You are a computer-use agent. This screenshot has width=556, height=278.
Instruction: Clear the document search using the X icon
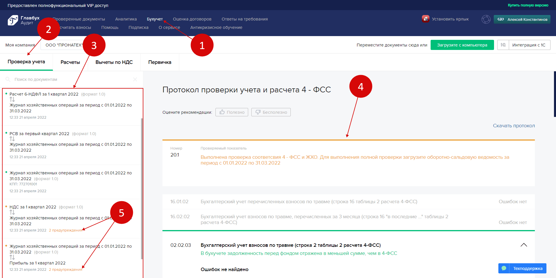135,79
